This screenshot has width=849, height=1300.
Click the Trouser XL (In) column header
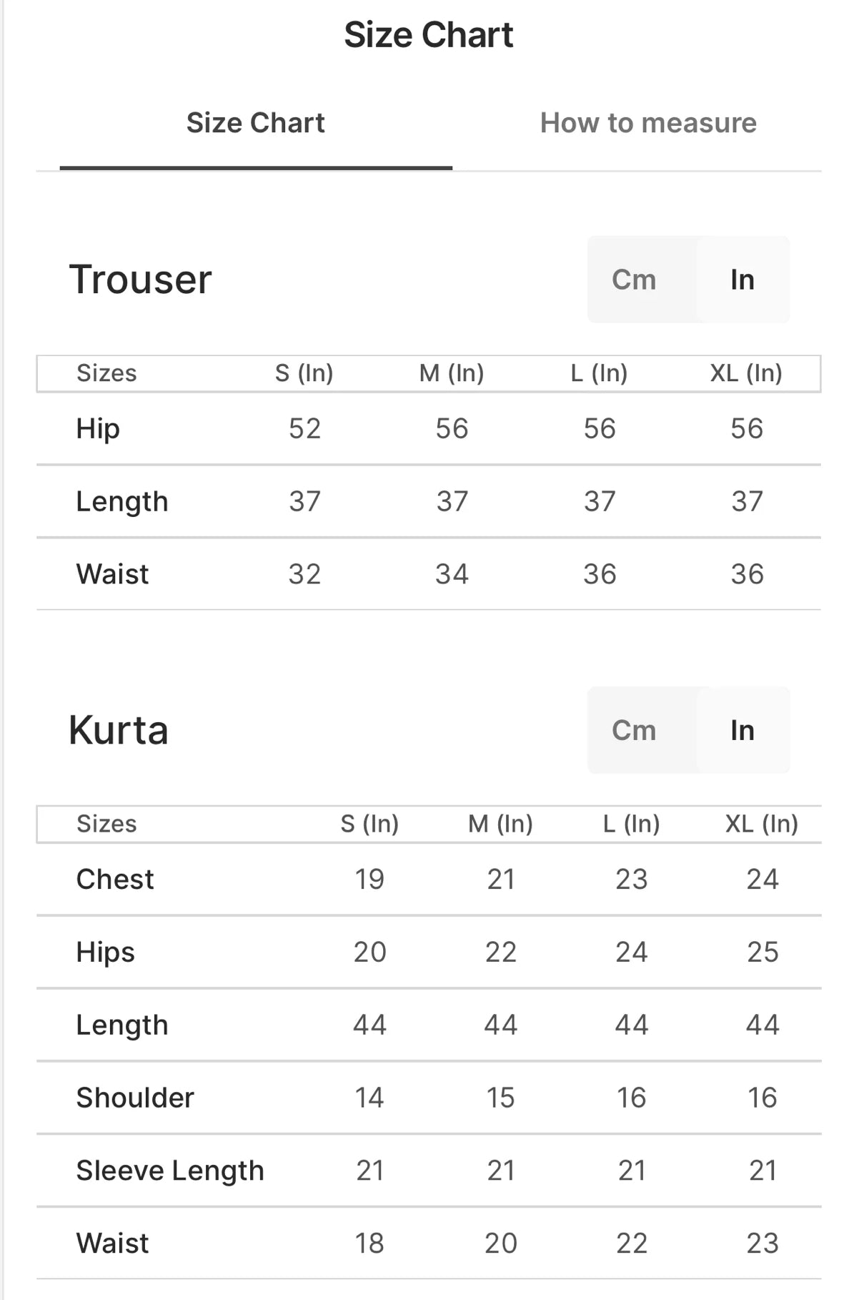coord(745,373)
